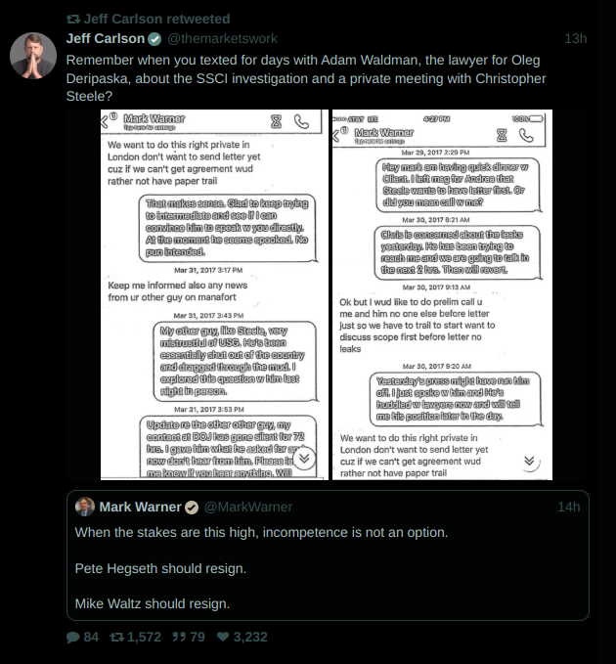Open the left text message screenshot
Image resolution: width=616 pixels, height=664 pixels.
[x=214, y=294]
